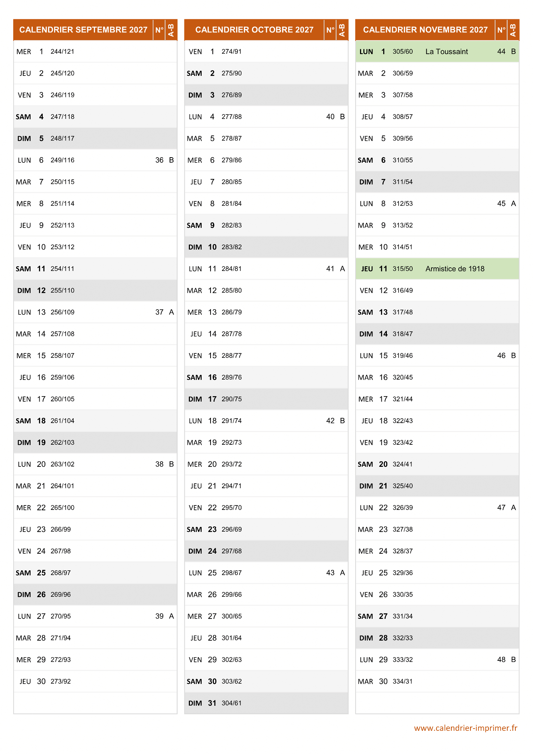Viewport: 533px width, 754px height.
Task: Select Saturday September 4 row
Action: click(x=95, y=117)
